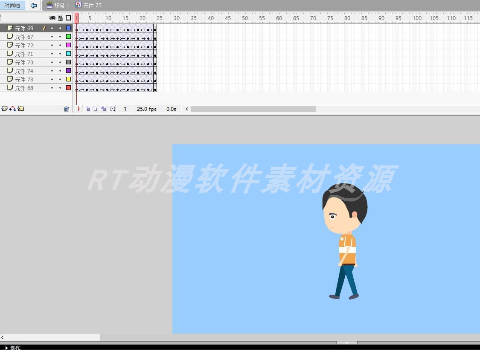Toggle lock dot for layer 元件 72

point(60,45)
